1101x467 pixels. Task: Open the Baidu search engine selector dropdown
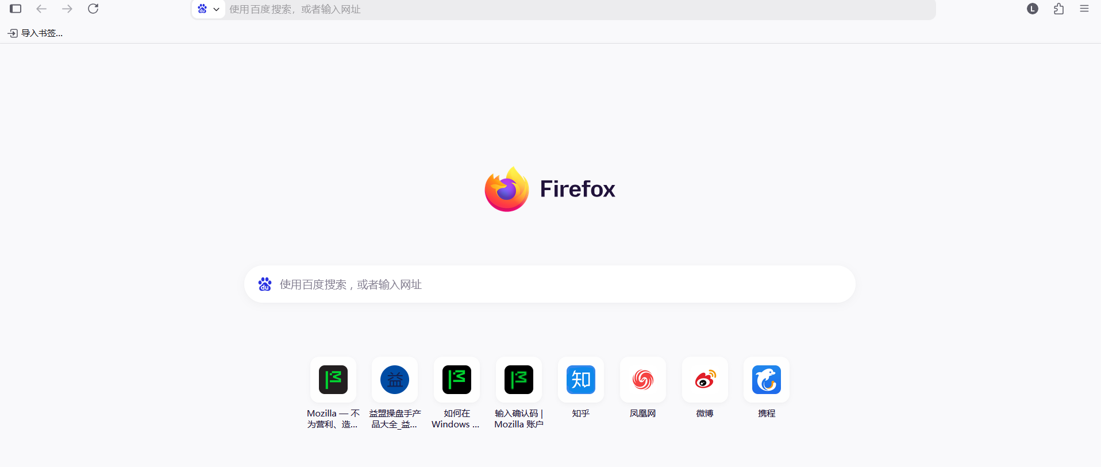[208, 9]
